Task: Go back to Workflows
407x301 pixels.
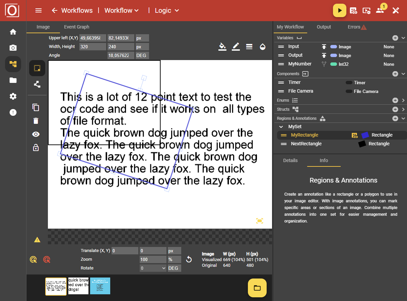Action: pyautogui.click(x=72, y=10)
